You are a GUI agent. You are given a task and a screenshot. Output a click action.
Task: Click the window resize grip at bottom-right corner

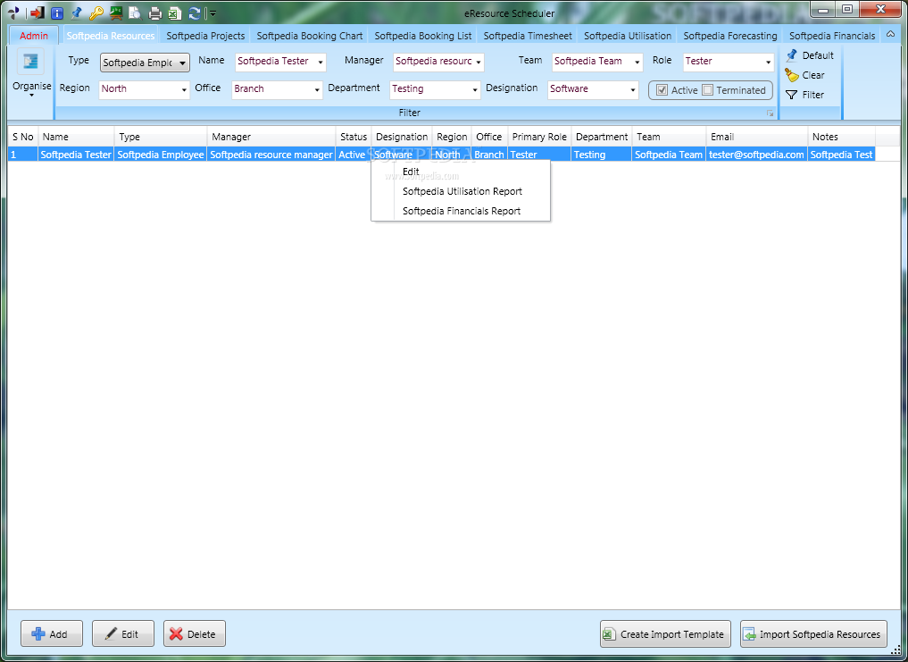click(x=896, y=651)
